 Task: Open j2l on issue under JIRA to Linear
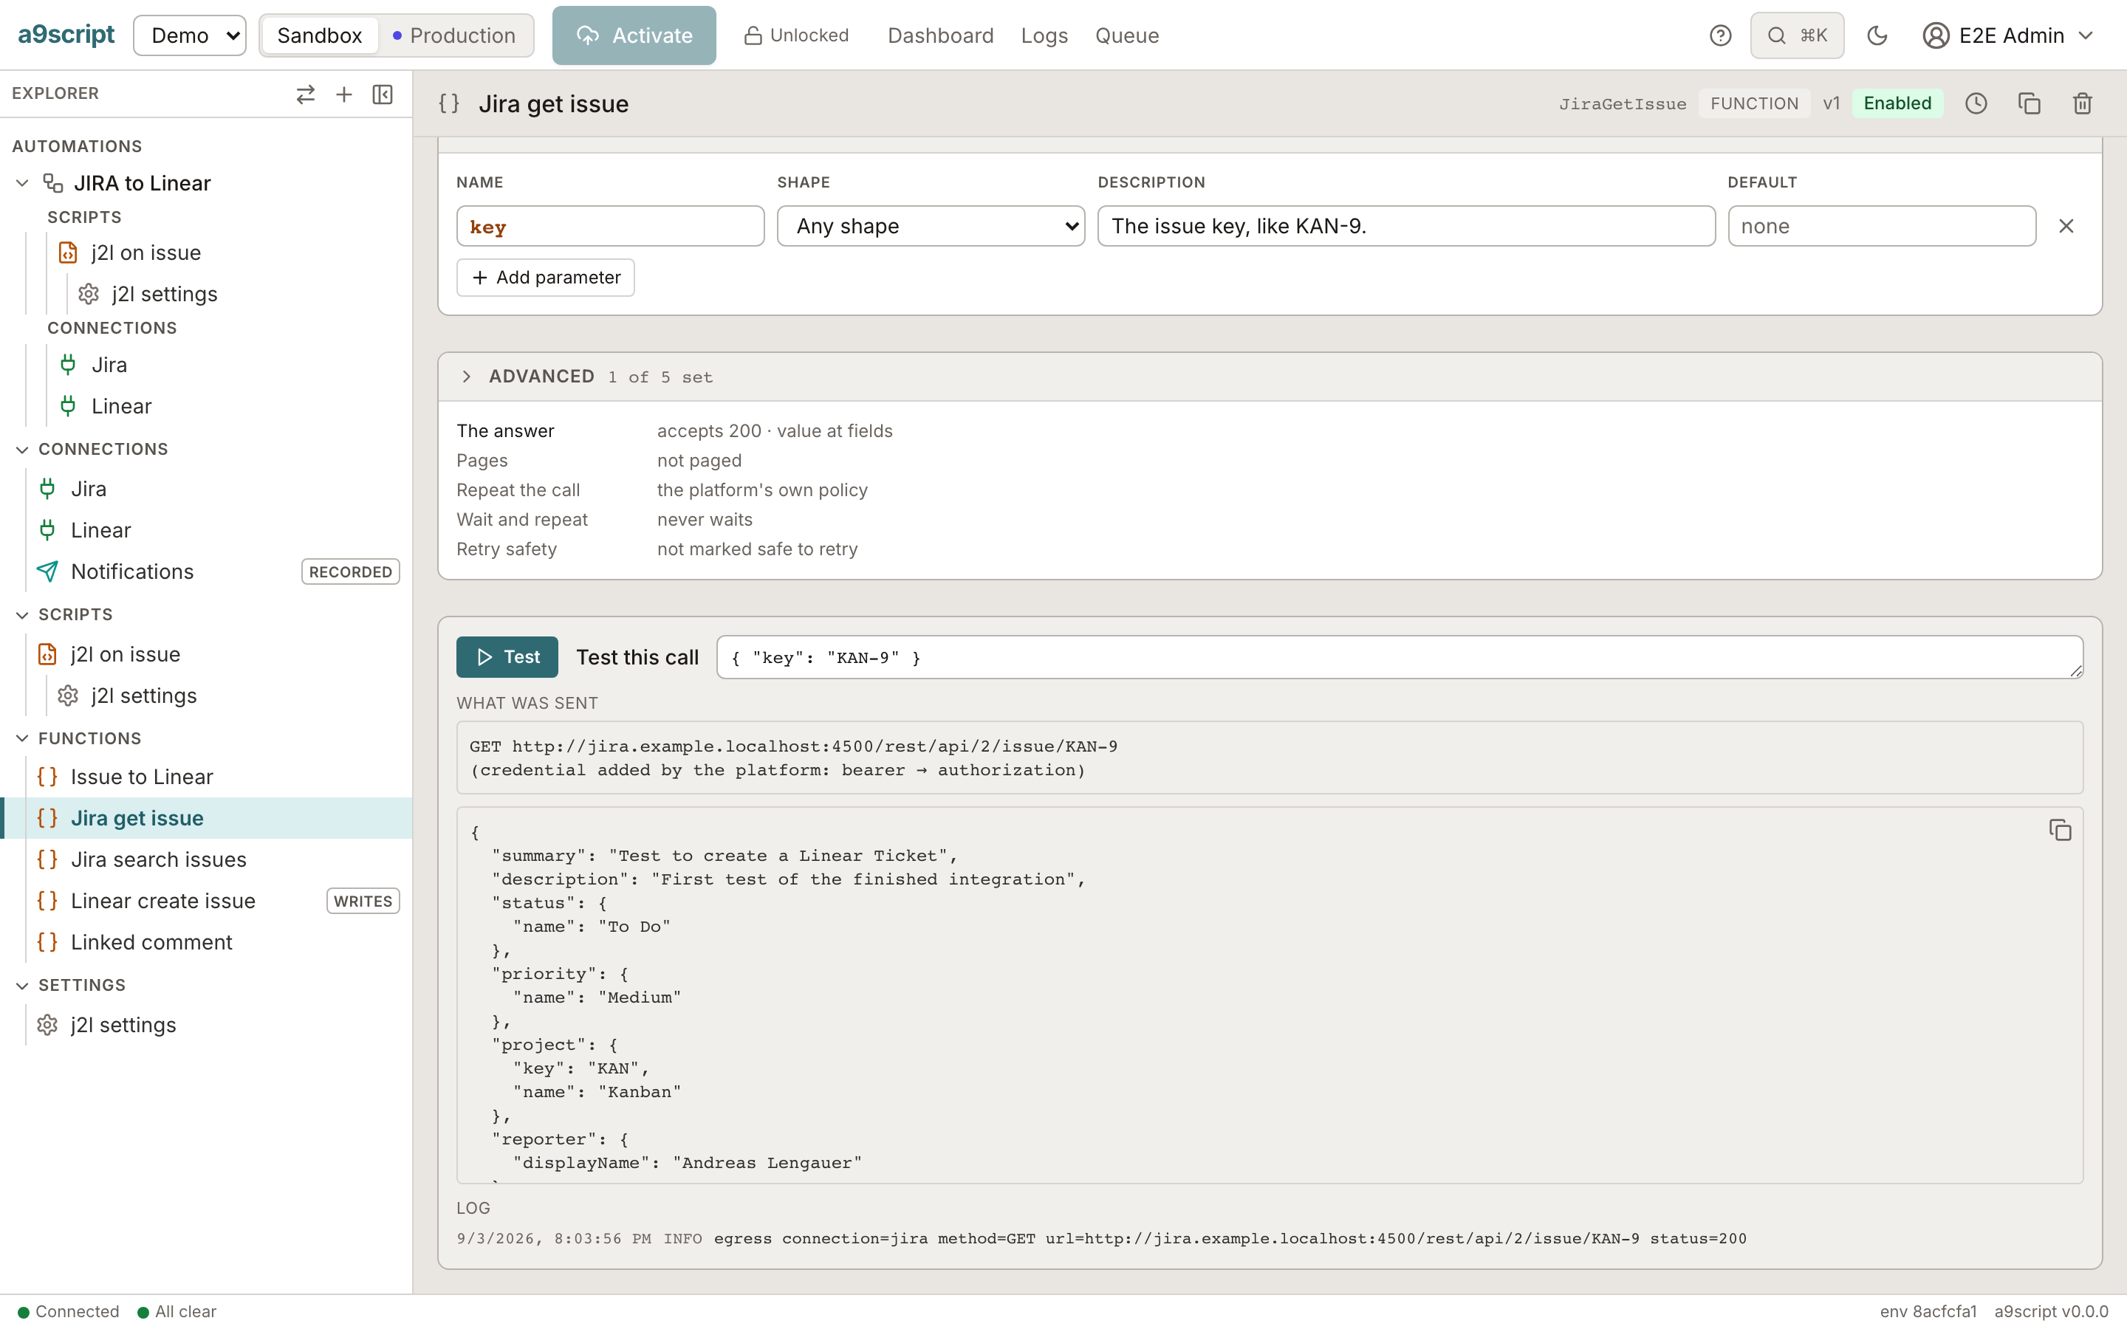(x=146, y=253)
